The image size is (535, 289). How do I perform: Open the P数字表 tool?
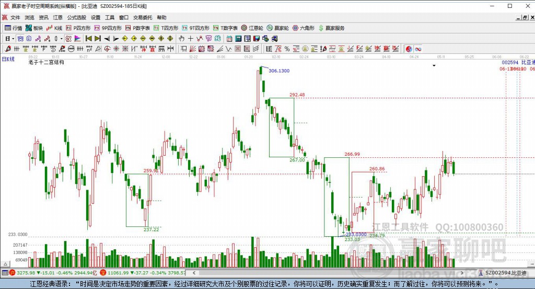pyautogui.click(x=137, y=28)
